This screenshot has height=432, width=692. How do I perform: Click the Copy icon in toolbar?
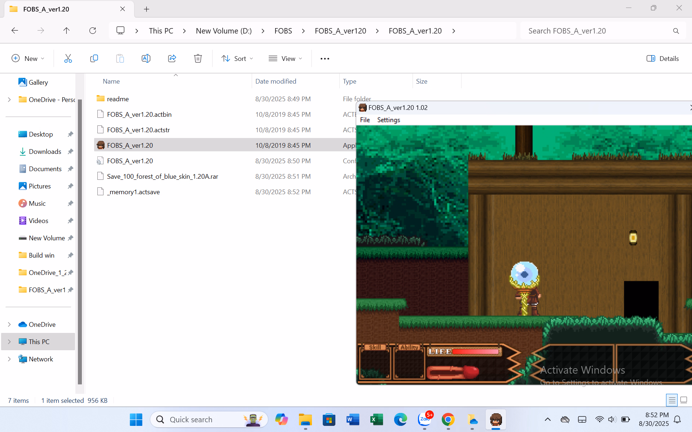click(94, 58)
